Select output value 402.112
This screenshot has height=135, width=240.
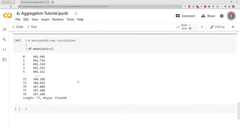[x=39, y=72]
